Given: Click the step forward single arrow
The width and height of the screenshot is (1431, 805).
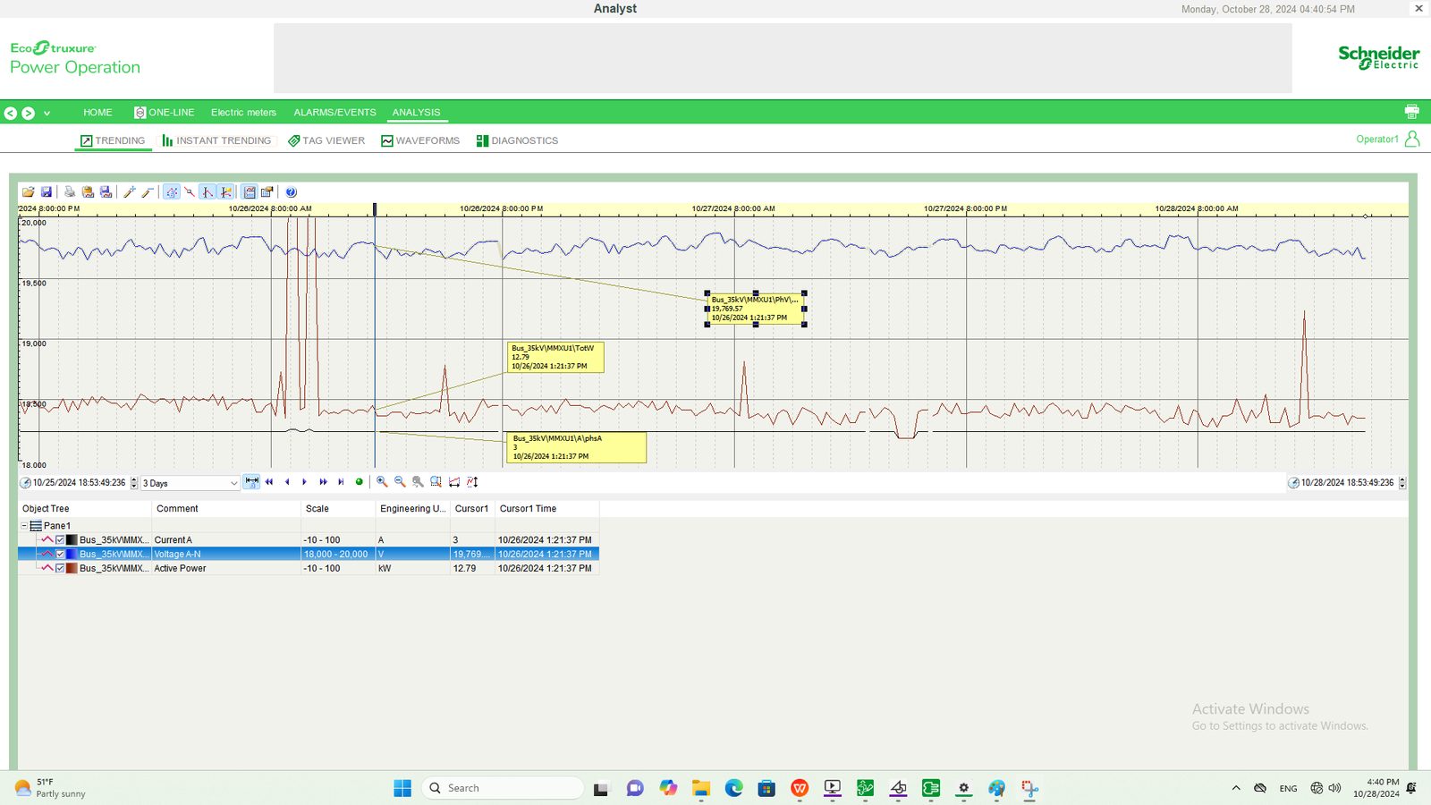Looking at the screenshot, I should [304, 481].
